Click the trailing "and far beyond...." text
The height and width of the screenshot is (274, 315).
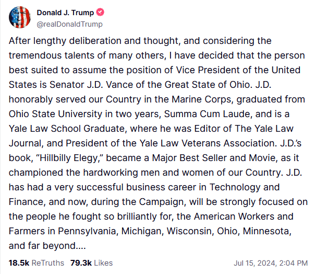47,246
